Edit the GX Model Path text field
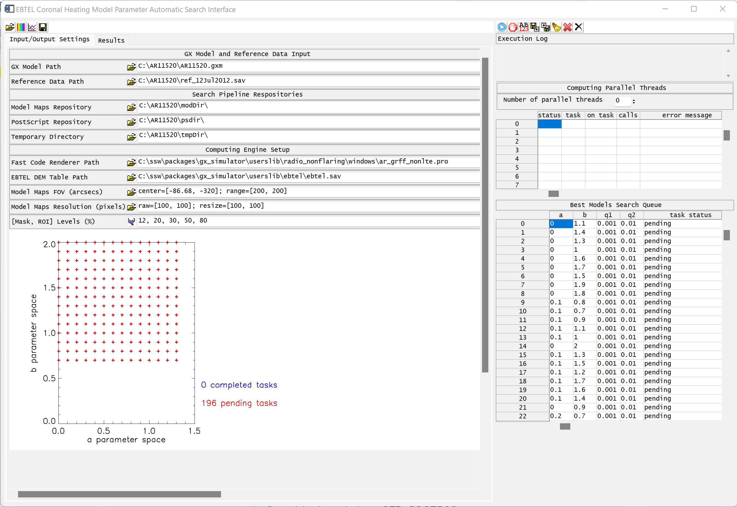The height and width of the screenshot is (507, 737). [x=309, y=66]
